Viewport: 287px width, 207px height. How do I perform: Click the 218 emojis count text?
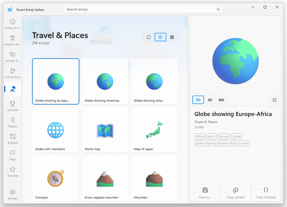click(41, 43)
